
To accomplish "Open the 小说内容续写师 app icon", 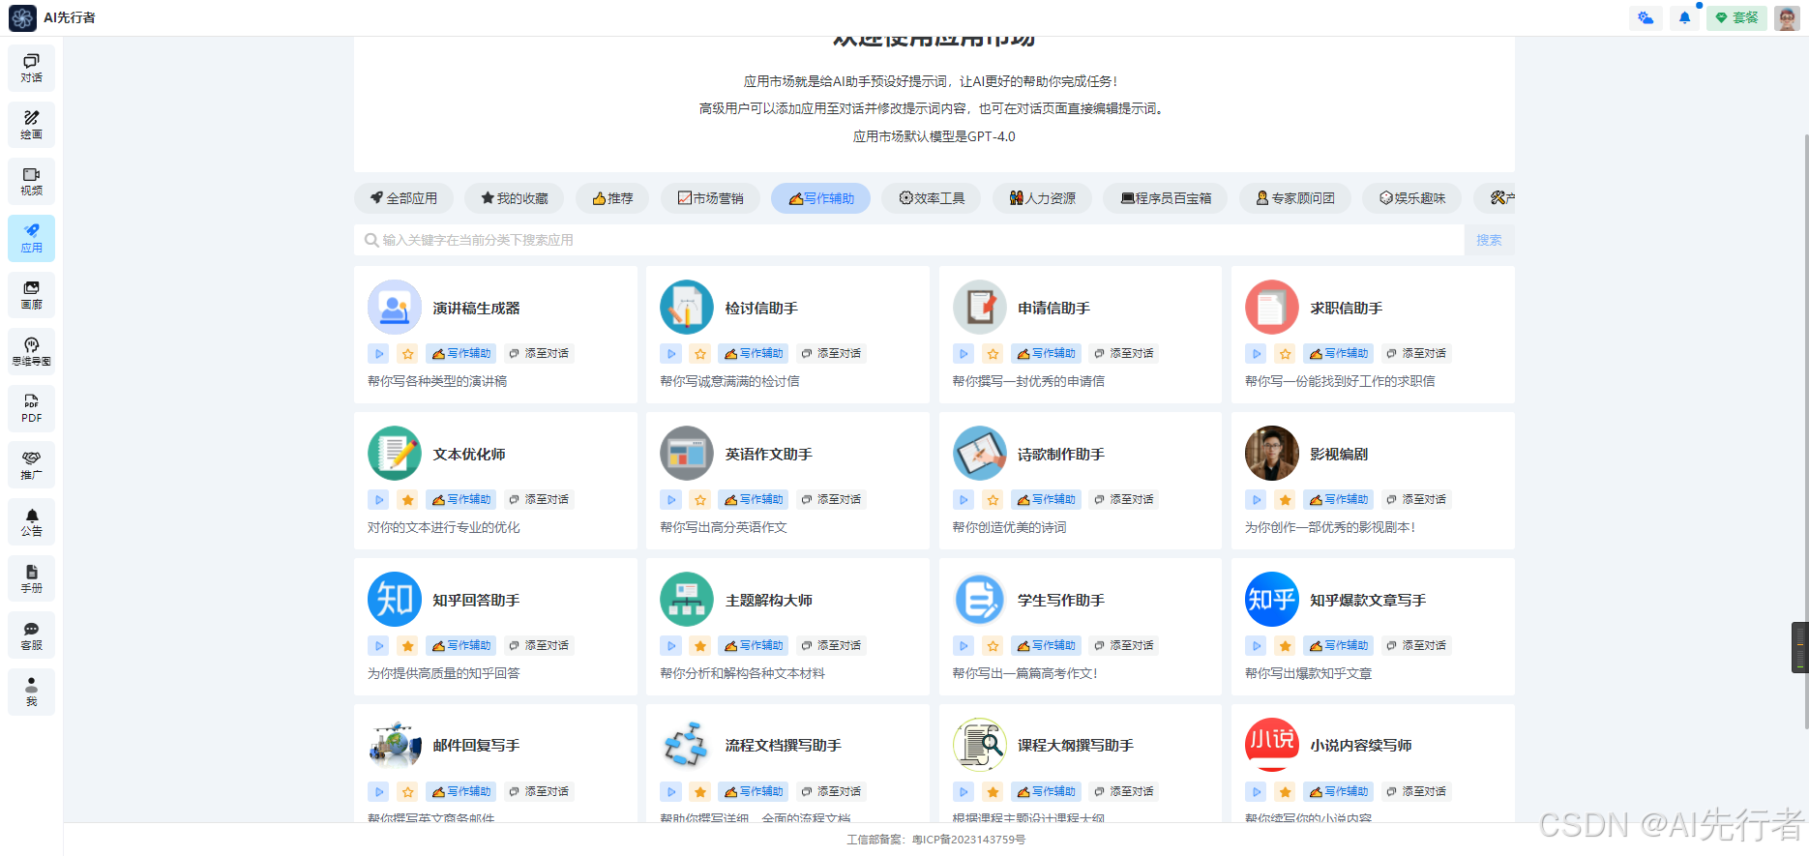I will pos(1272,745).
